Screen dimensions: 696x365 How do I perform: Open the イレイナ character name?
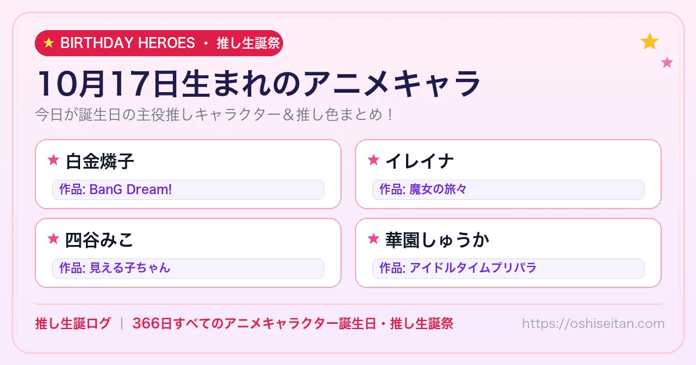coord(419,160)
